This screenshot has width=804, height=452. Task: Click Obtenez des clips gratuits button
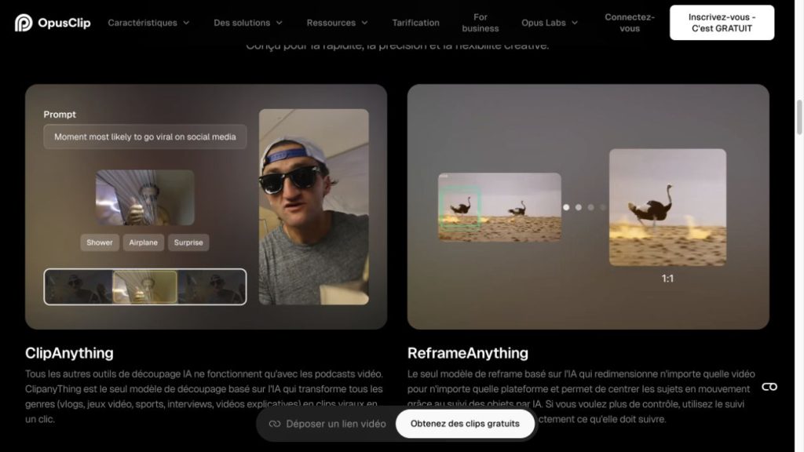point(465,424)
